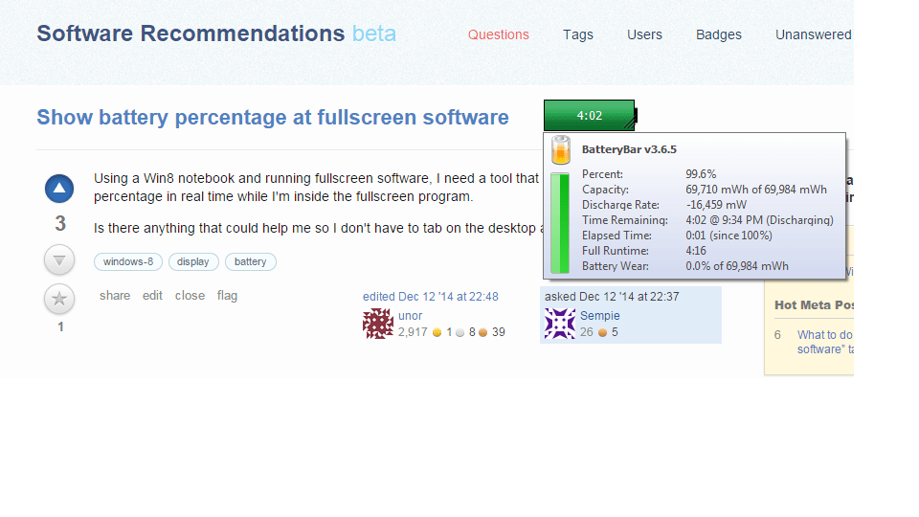Open user Sempie's profile

coord(599,315)
